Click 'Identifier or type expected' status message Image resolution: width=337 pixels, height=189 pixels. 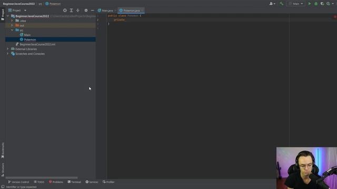(21, 187)
